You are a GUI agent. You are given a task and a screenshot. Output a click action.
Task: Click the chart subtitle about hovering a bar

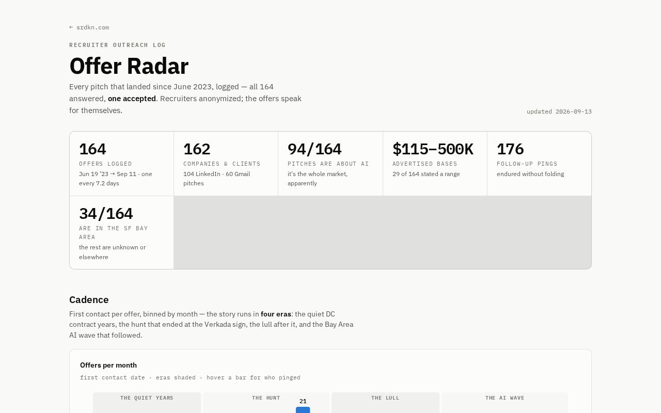click(x=190, y=378)
